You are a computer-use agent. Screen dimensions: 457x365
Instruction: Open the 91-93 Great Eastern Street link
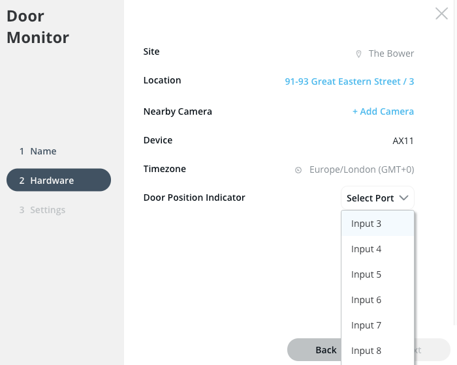point(349,81)
